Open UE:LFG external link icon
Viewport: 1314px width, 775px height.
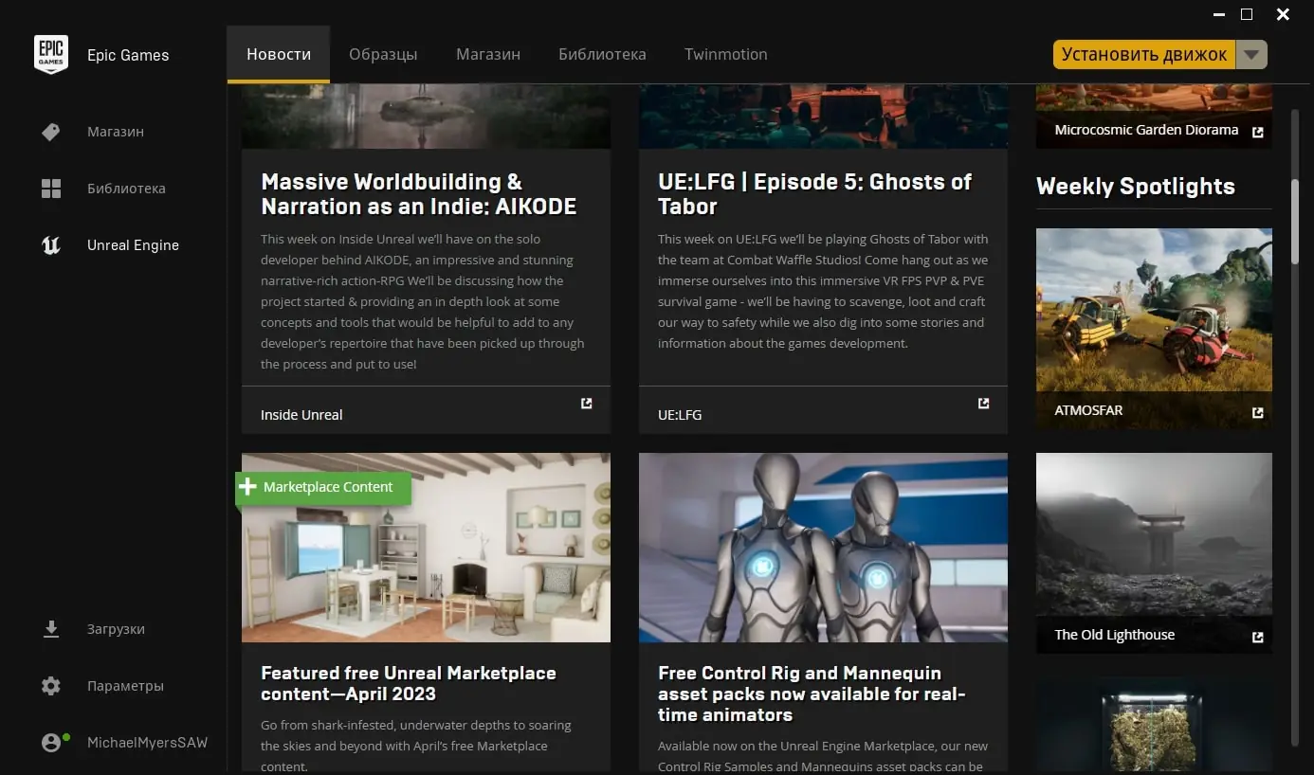(983, 404)
